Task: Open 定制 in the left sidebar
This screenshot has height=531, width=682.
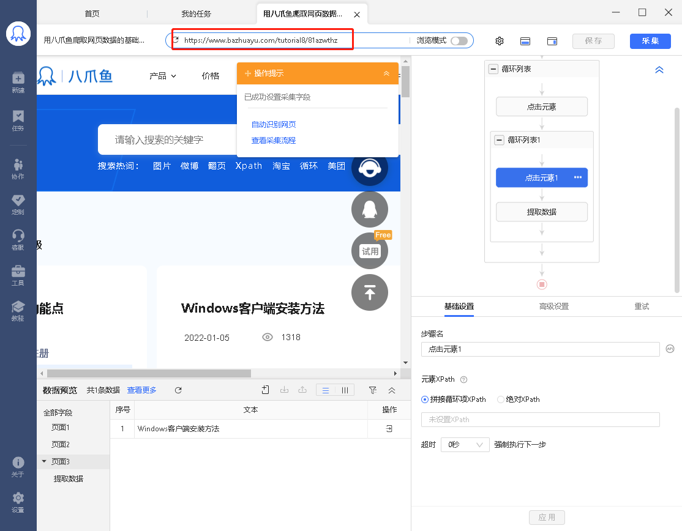Action: [x=18, y=205]
